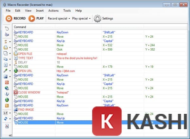Open the Help menu
190x139 pixels.
79,11
